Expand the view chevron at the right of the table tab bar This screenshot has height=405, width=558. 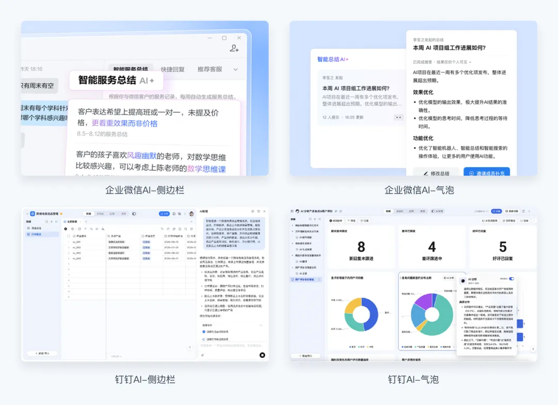click(192, 221)
